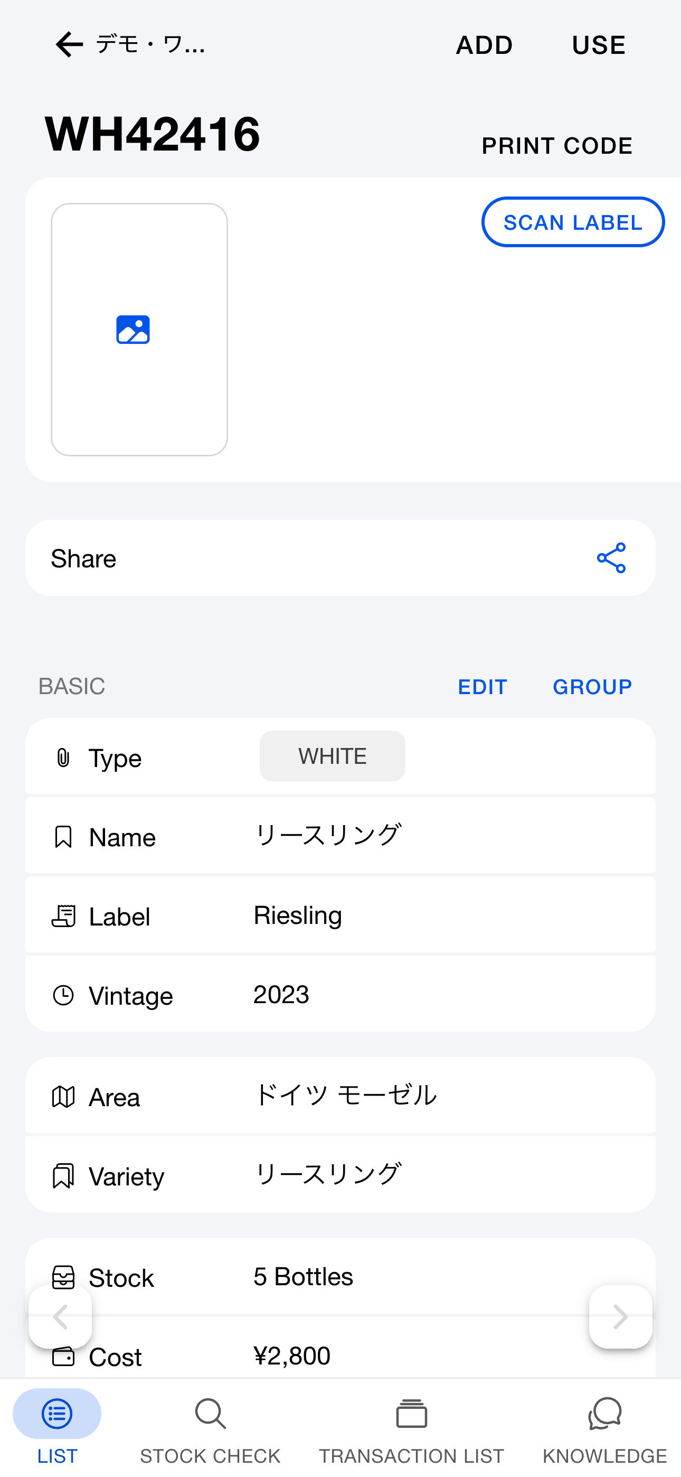Tap the map icon beside Area
The height and width of the screenshot is (1477, 681).
pyautogui.click(x=63, y=1097)
